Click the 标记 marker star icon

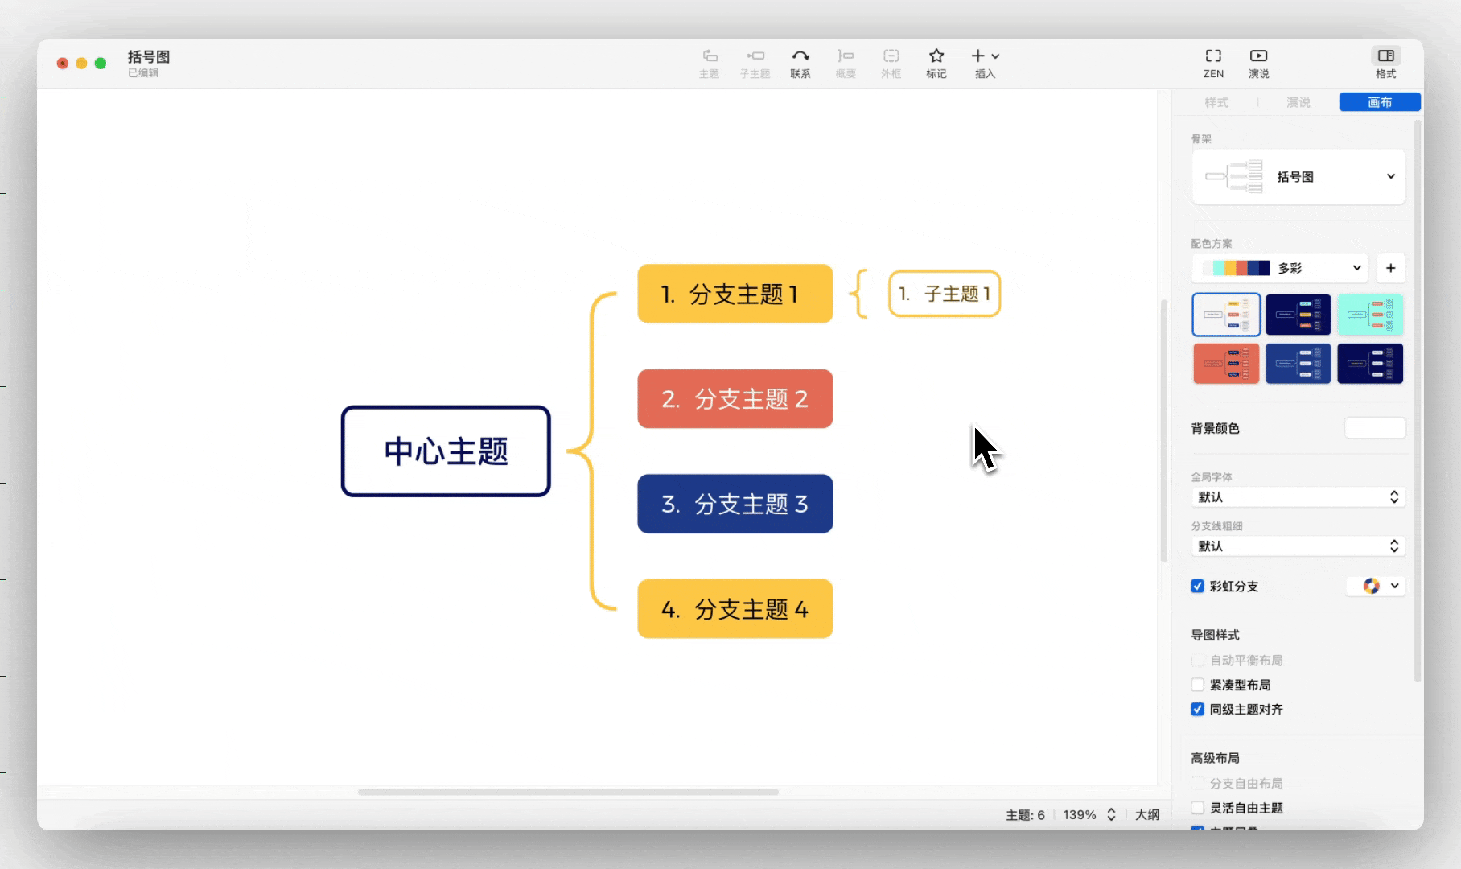pos(936,63)
